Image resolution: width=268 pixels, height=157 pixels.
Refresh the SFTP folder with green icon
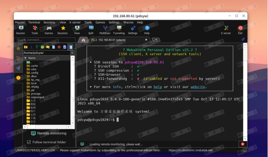click(42, 47)
